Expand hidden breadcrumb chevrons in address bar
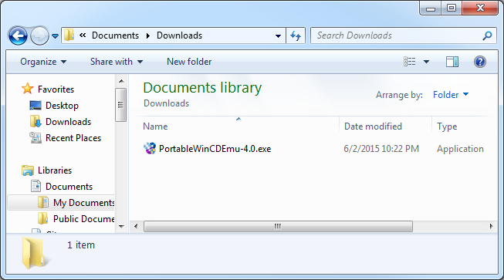The image size is (504, 280). point(83,35)
